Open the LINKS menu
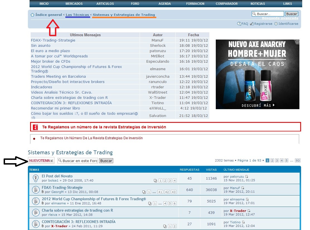Screen dimensions: 310x230 (287, 4)
